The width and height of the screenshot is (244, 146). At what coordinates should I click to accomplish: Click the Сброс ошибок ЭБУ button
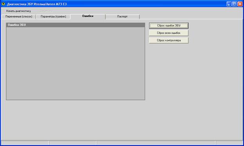click(169, 26)
